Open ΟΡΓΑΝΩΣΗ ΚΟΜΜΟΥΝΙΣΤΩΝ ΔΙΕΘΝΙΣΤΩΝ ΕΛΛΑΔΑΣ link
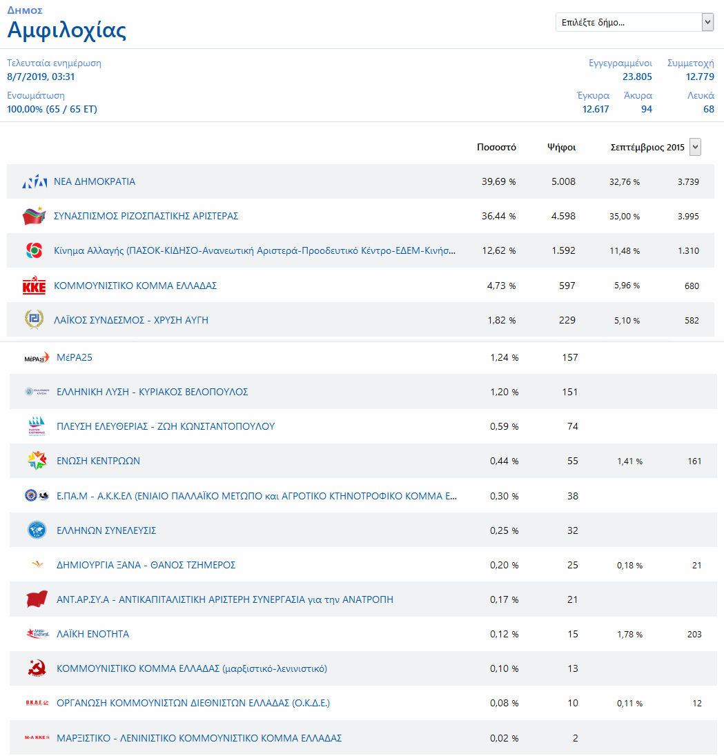This screenshot has width=724, height=756. coord(193,703)
